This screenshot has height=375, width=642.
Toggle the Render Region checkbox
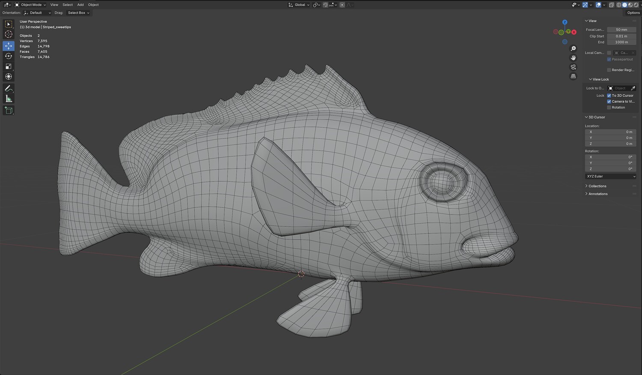click(x=609, y=70)
